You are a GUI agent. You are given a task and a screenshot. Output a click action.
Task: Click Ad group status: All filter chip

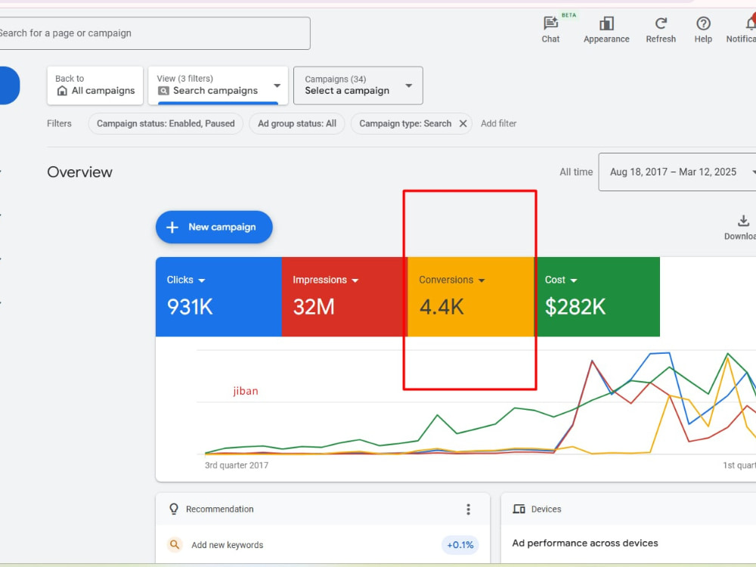coord(297,123)
